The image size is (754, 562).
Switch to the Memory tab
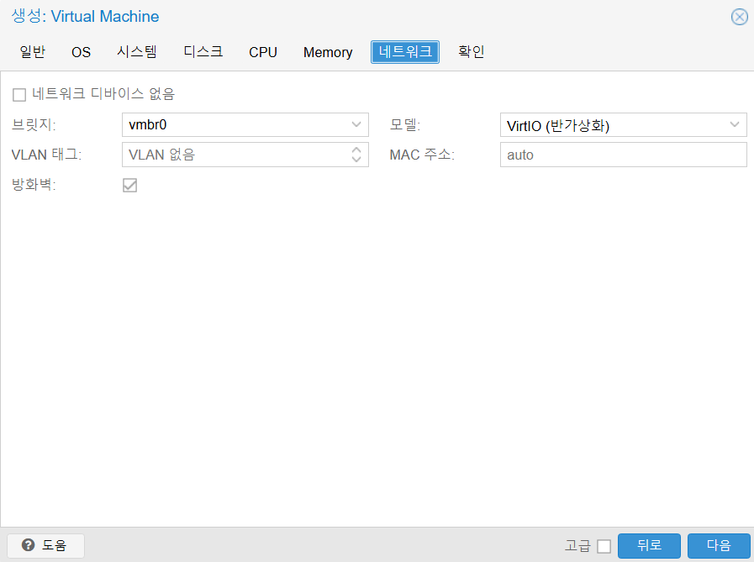328,52
